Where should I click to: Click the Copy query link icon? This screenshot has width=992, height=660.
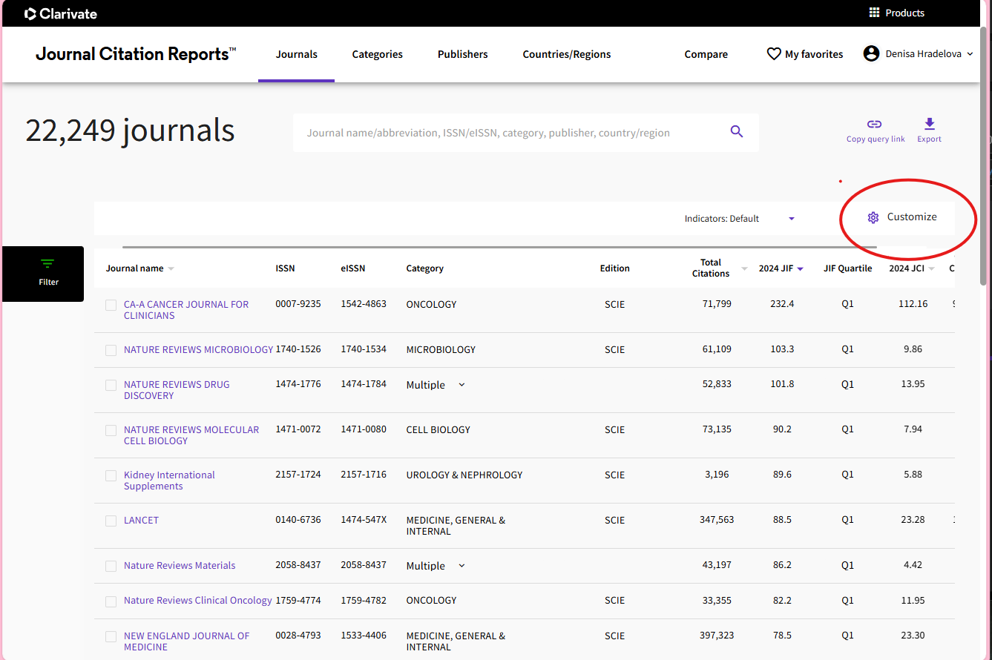[875, 125]
